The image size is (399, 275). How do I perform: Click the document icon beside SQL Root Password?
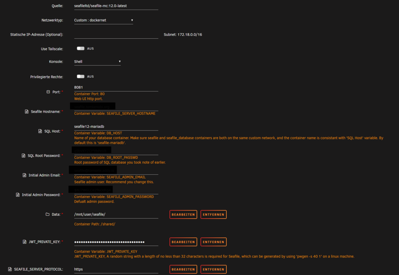click(x=24, y=156)
